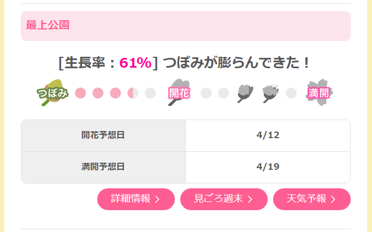Click the 開花予想日 table header cell
This screenshot has height=232, width=372.
coord(103,135)
